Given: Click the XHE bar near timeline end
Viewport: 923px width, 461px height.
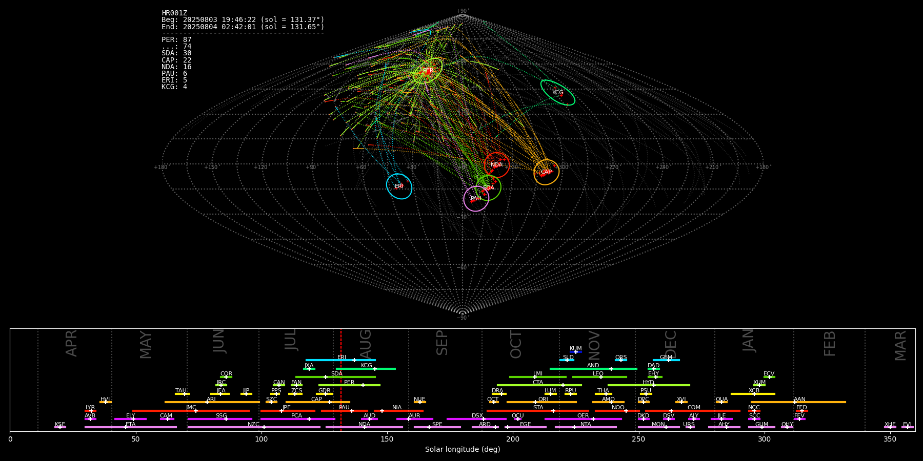Looking at the screenshot, I should tap(890, 427).
